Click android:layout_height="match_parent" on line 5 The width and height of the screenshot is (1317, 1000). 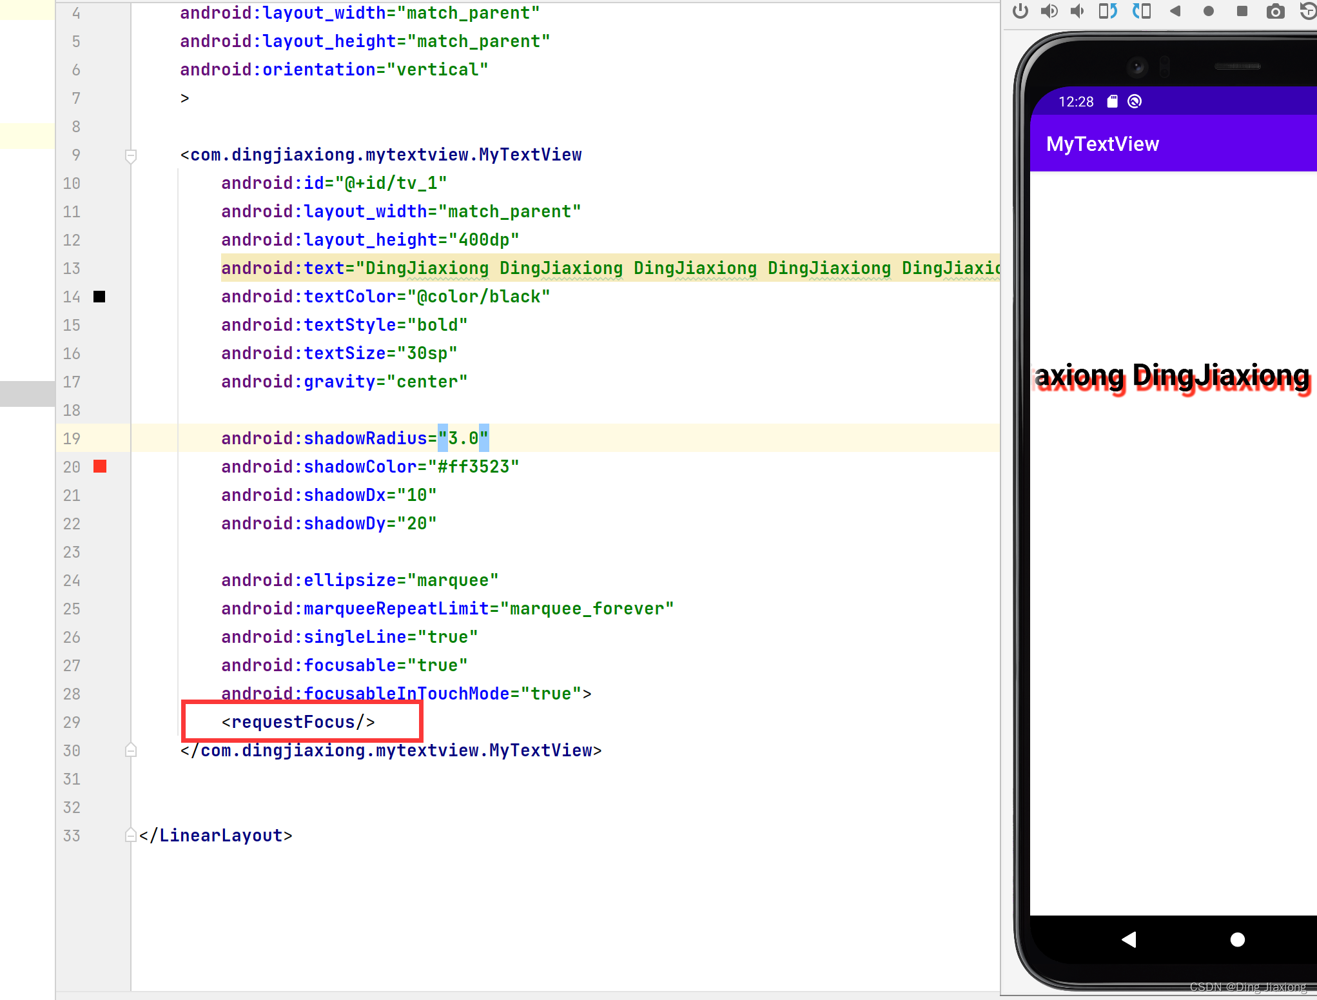point(365,41)
